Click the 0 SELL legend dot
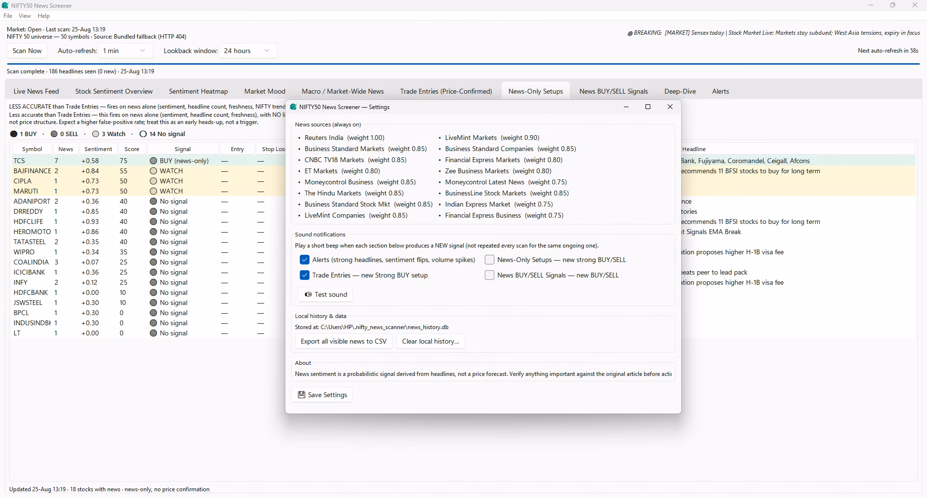This screenshot has height=498, width=927. click(x=54, y=134)
